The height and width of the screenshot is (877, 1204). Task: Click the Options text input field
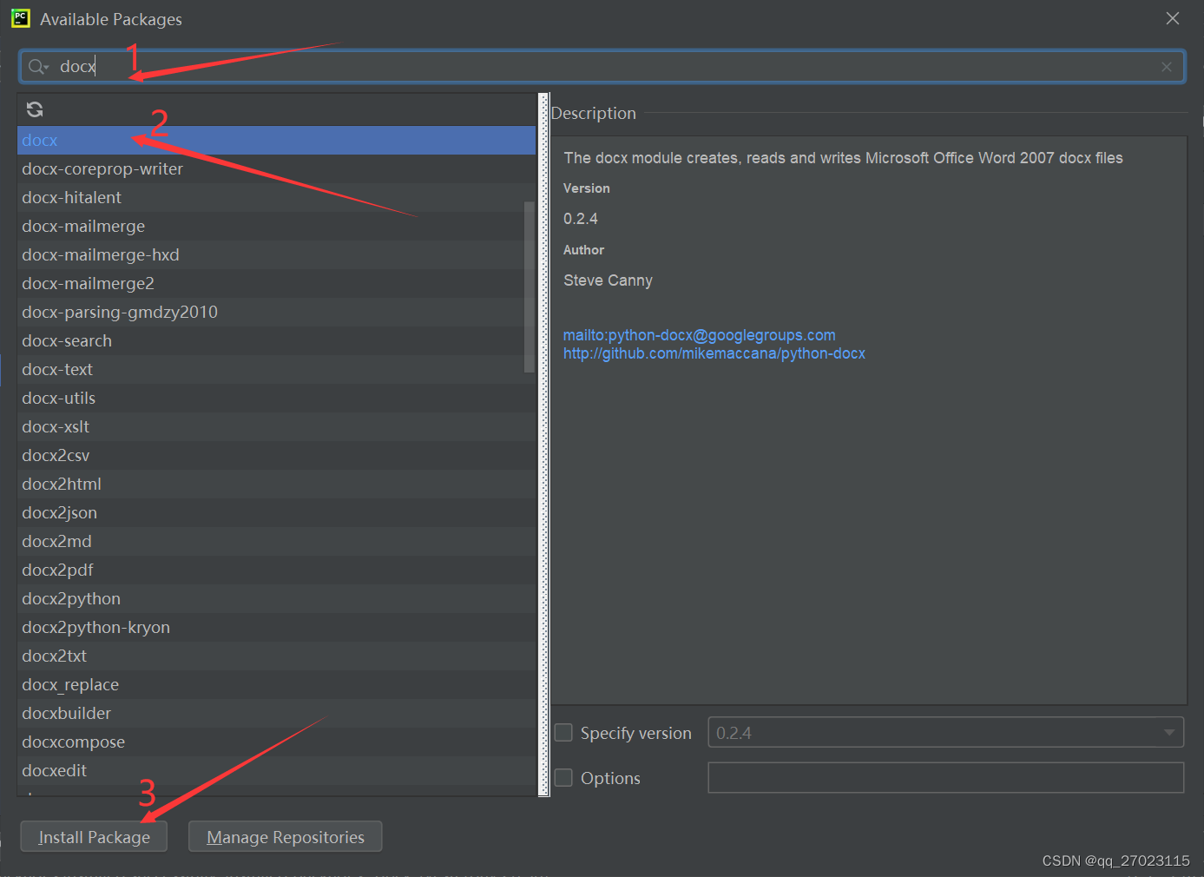[946, 778]
